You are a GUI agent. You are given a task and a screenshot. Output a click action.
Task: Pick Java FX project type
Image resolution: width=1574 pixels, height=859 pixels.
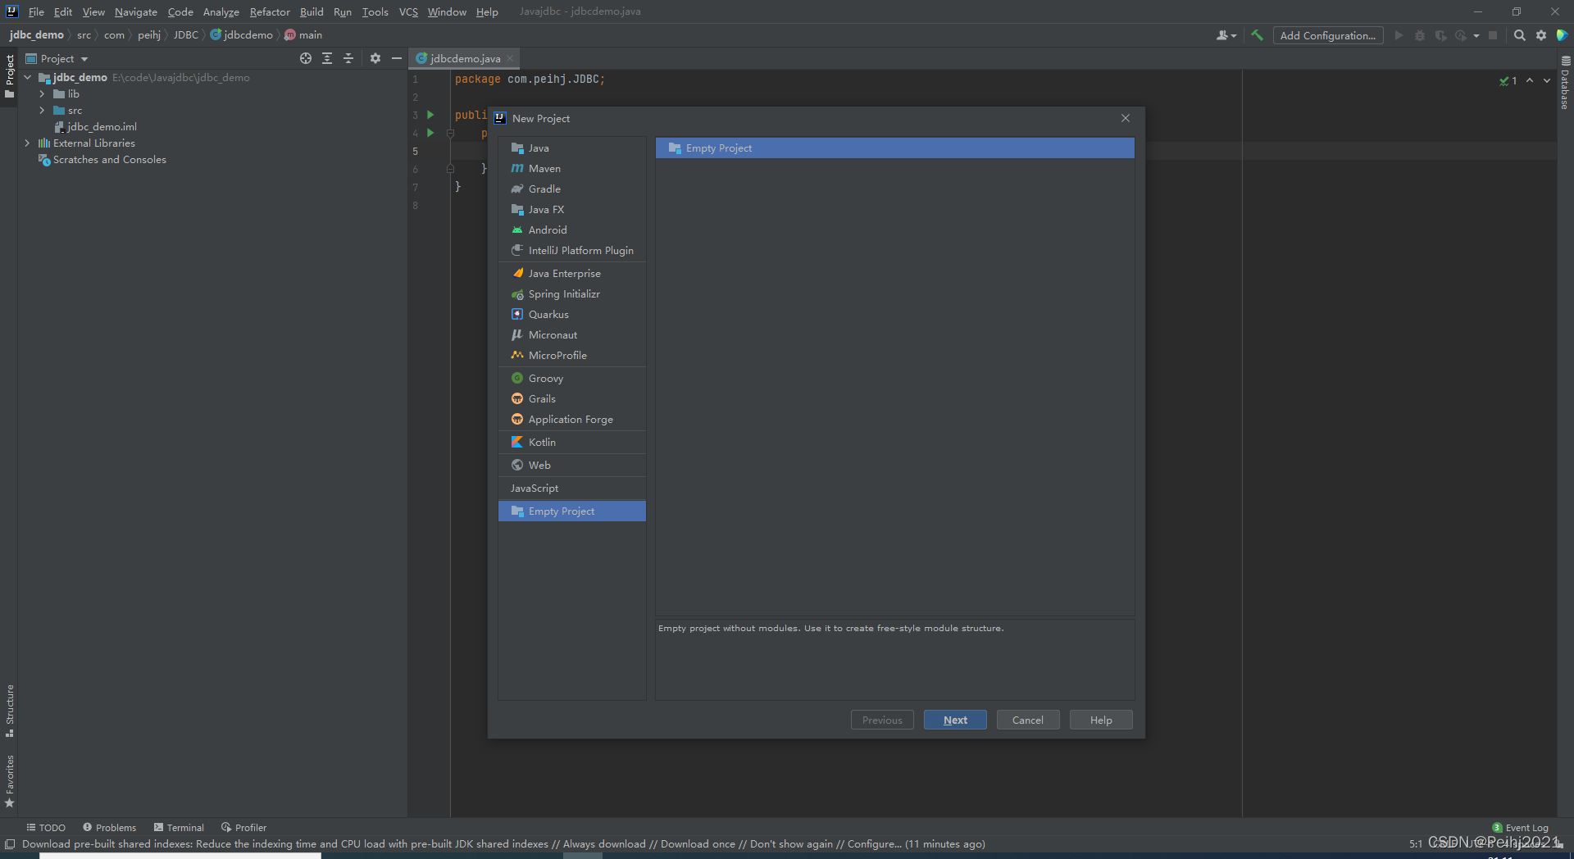571,209
